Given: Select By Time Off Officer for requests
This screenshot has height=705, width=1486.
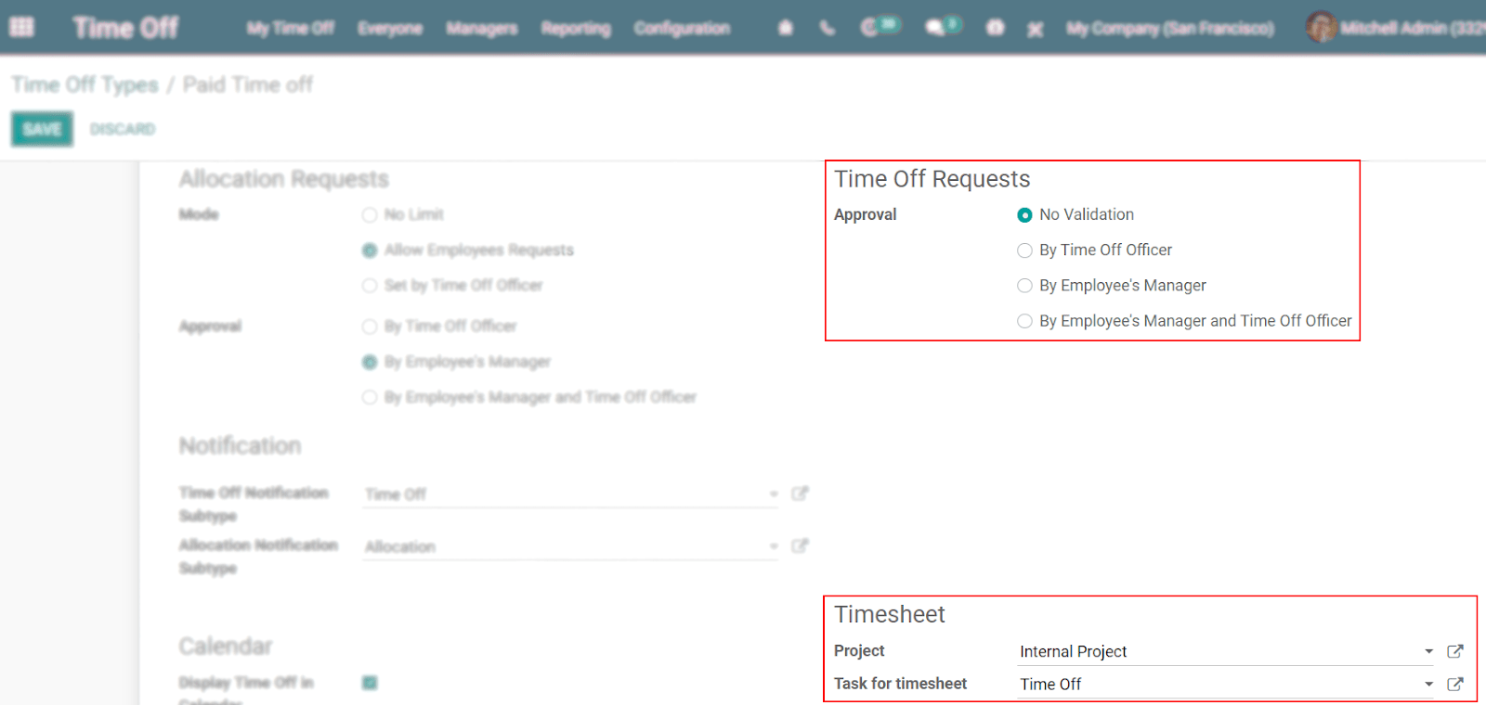Looking at the screenshot, I should (1024, 250).
